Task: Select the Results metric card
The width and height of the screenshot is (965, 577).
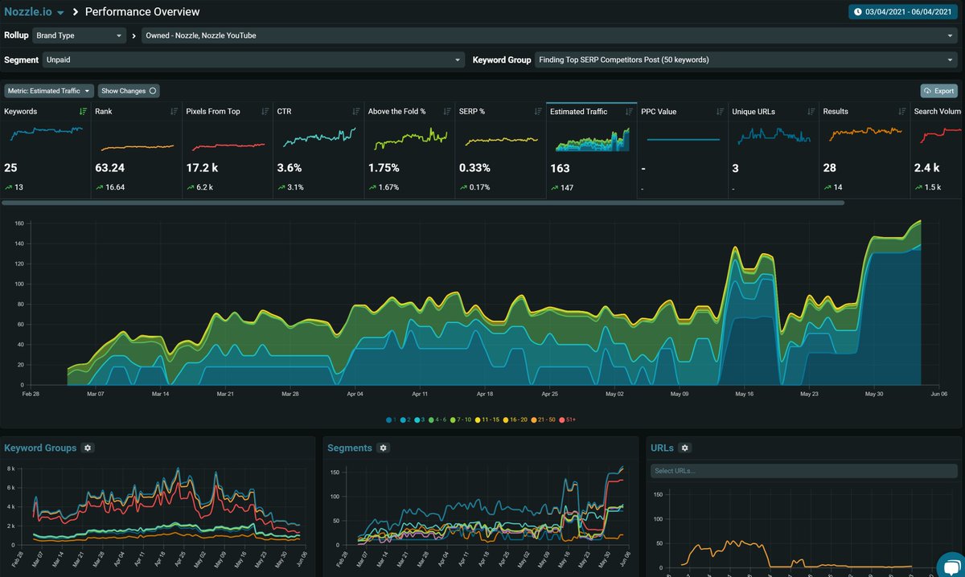Action: tap(863, 149)
